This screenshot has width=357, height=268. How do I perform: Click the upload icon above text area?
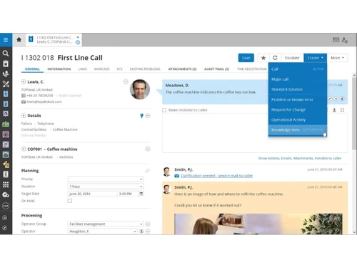pyautogui.click(x=334, y=110)
